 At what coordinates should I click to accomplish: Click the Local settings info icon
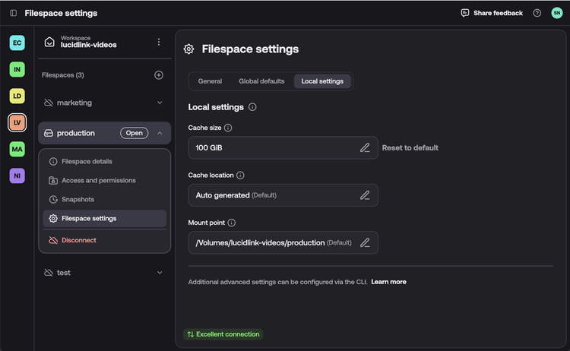252,107
